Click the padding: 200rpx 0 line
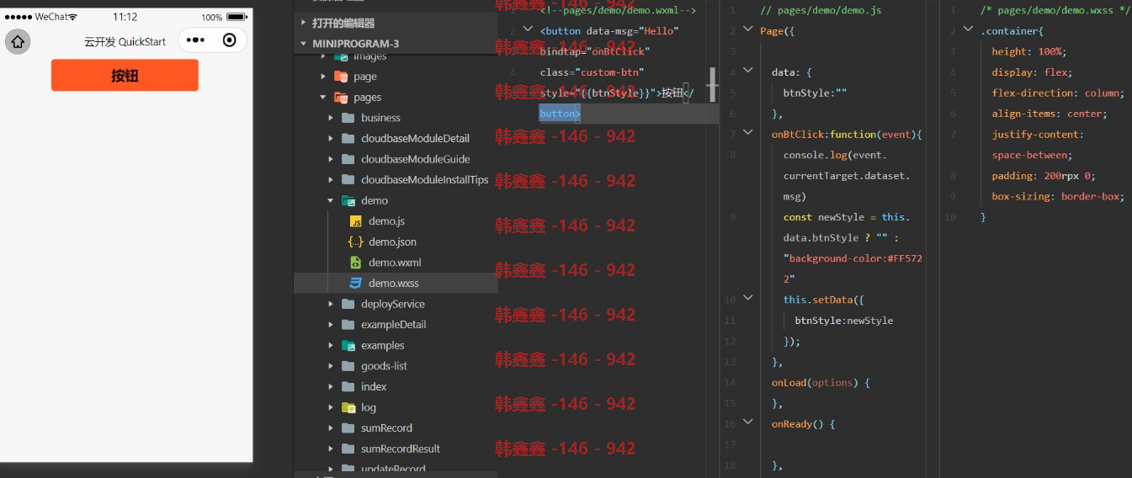This screenshot has width=1132, height=478. (1043, 176)
